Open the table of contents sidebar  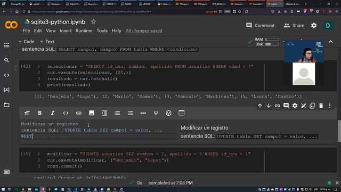coord(6,45)
